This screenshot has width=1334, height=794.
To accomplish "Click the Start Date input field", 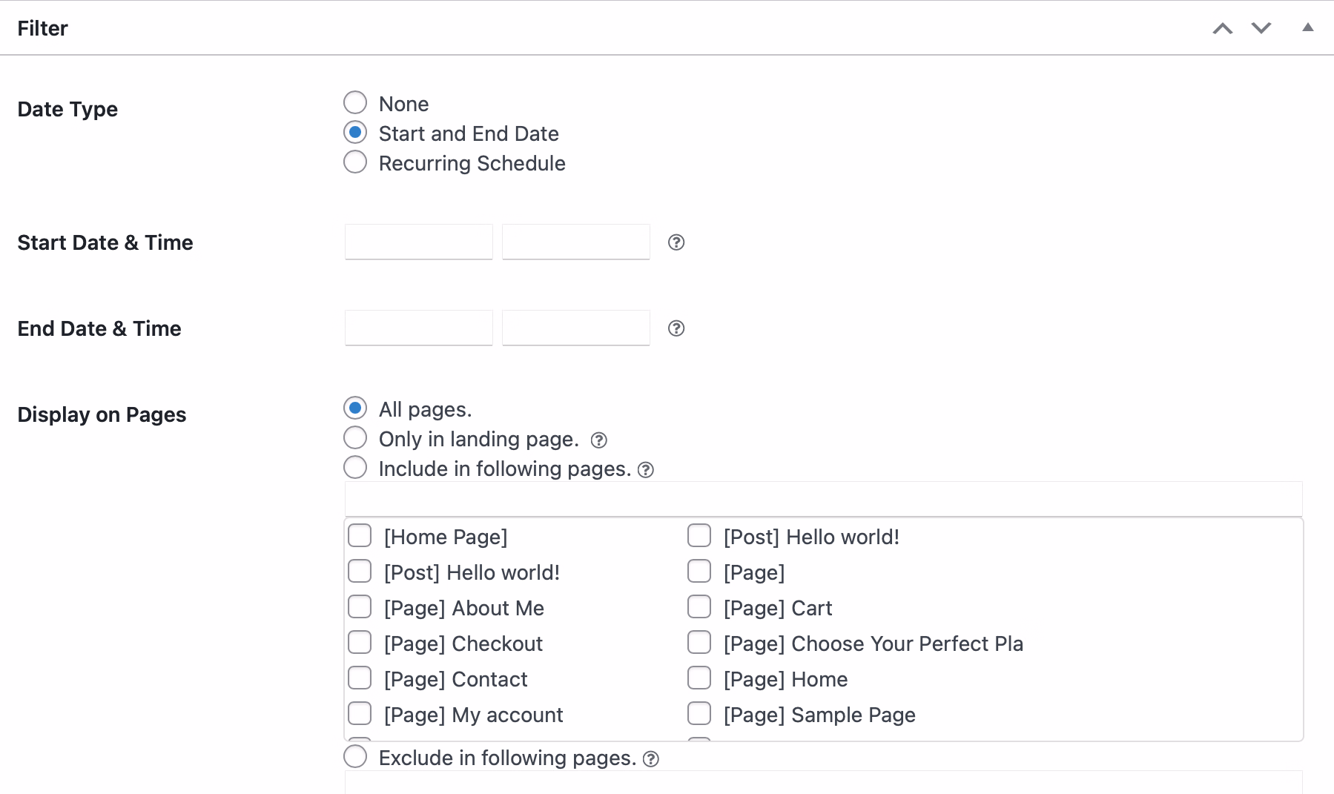I will coord(418,242).
